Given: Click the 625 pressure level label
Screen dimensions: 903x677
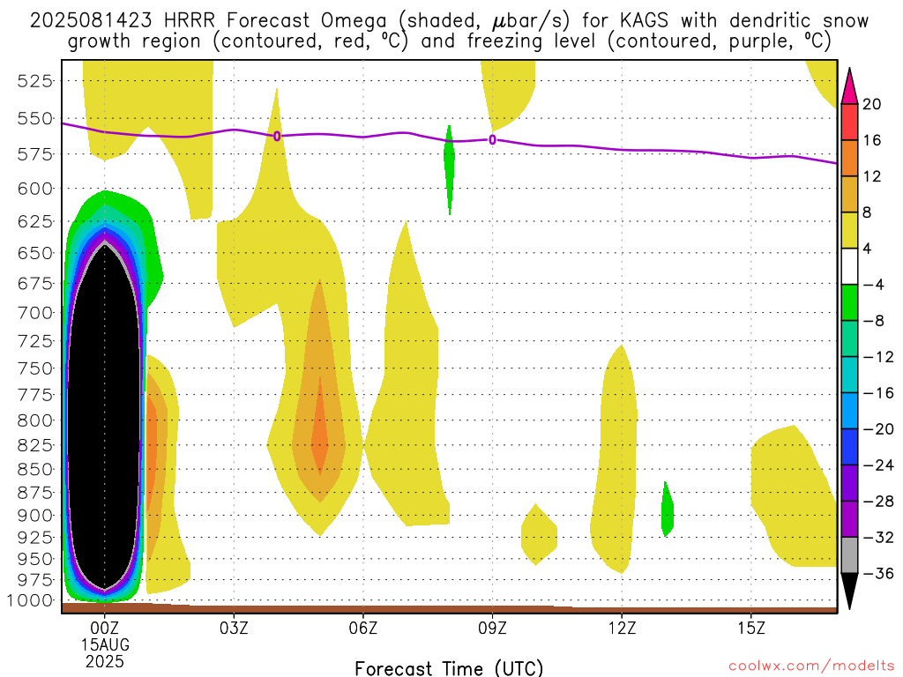Looking at the screenshot, I should 35,221.
